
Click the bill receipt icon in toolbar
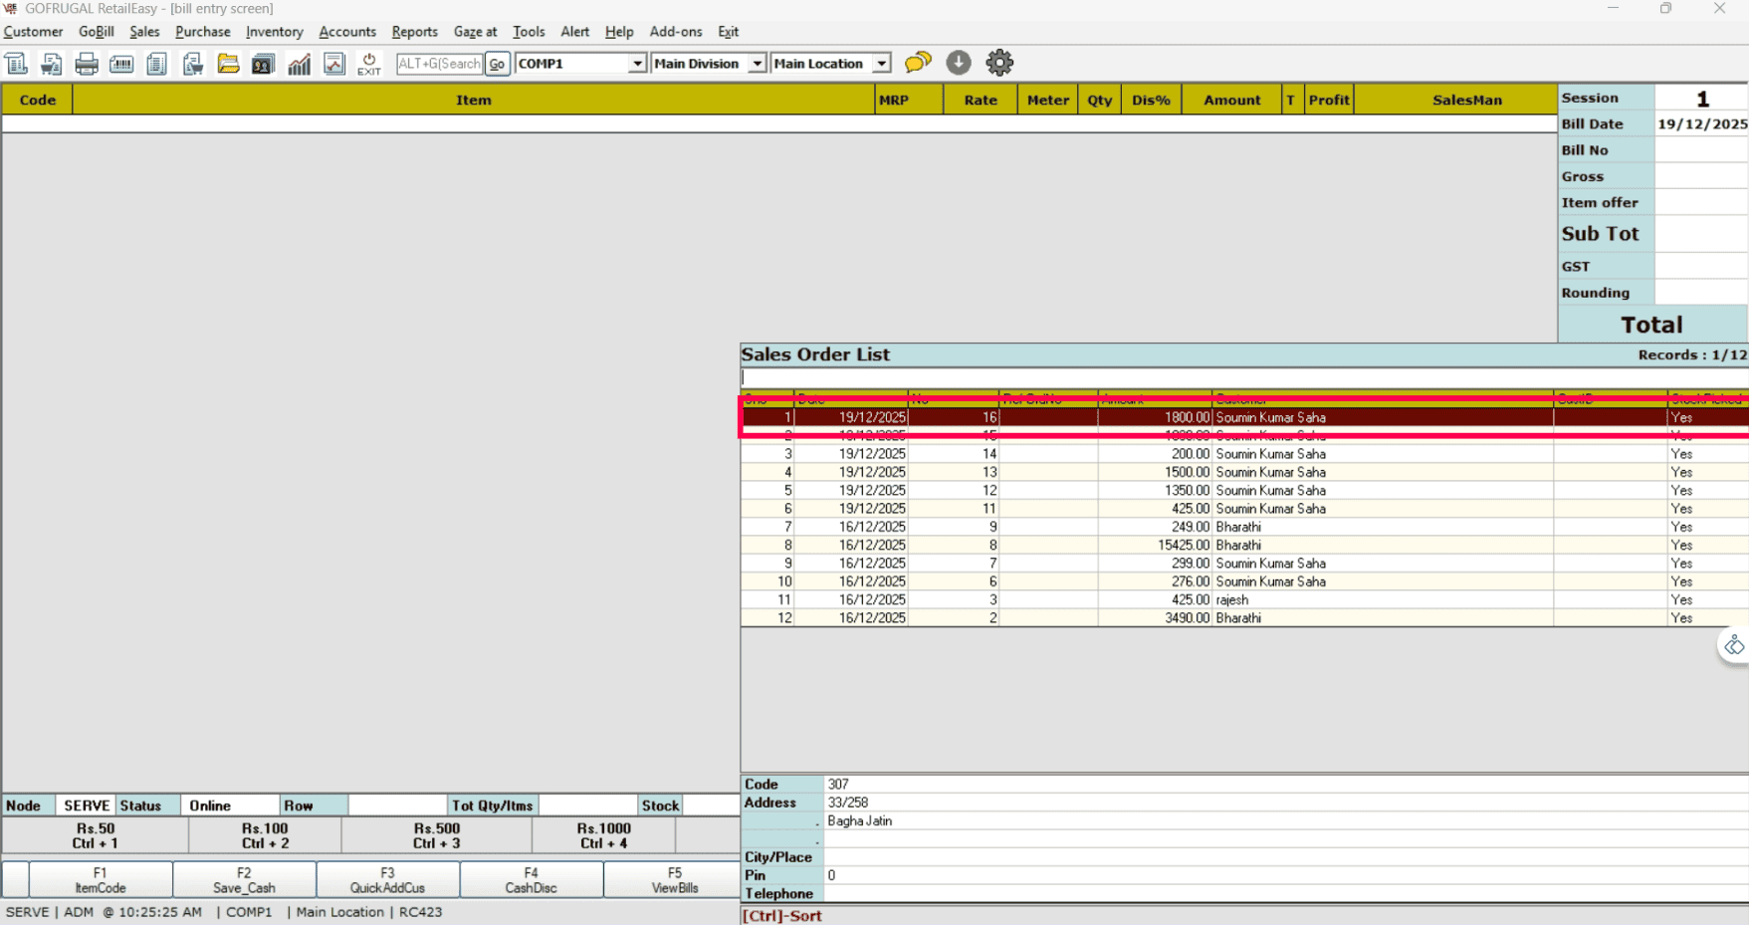(16, 64)
